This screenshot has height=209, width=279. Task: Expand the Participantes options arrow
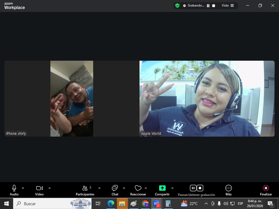pos(99,188)
